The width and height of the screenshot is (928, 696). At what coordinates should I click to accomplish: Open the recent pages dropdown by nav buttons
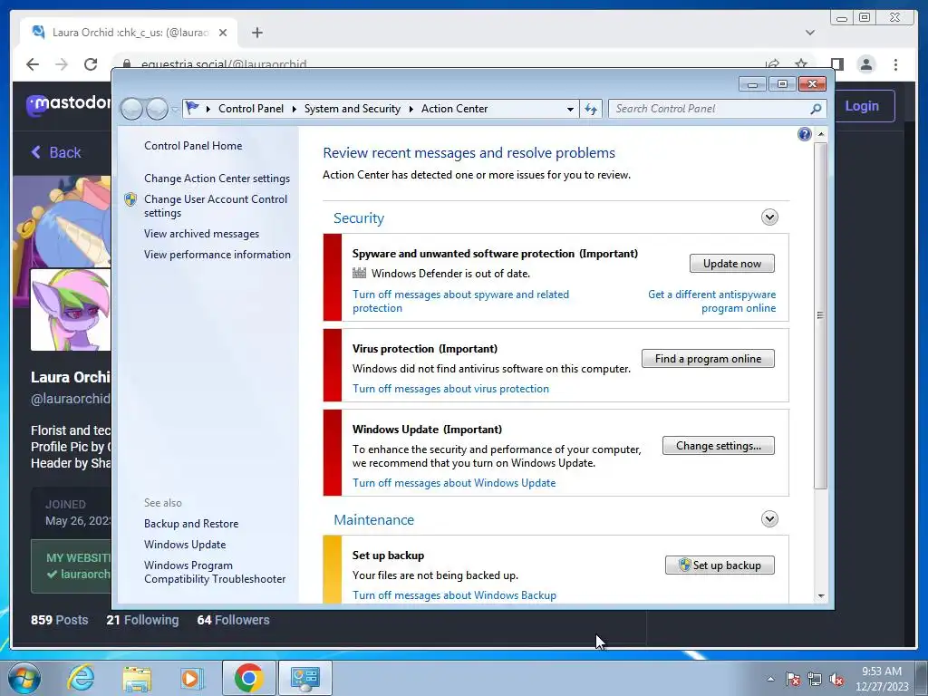click(x=175, y=109)
